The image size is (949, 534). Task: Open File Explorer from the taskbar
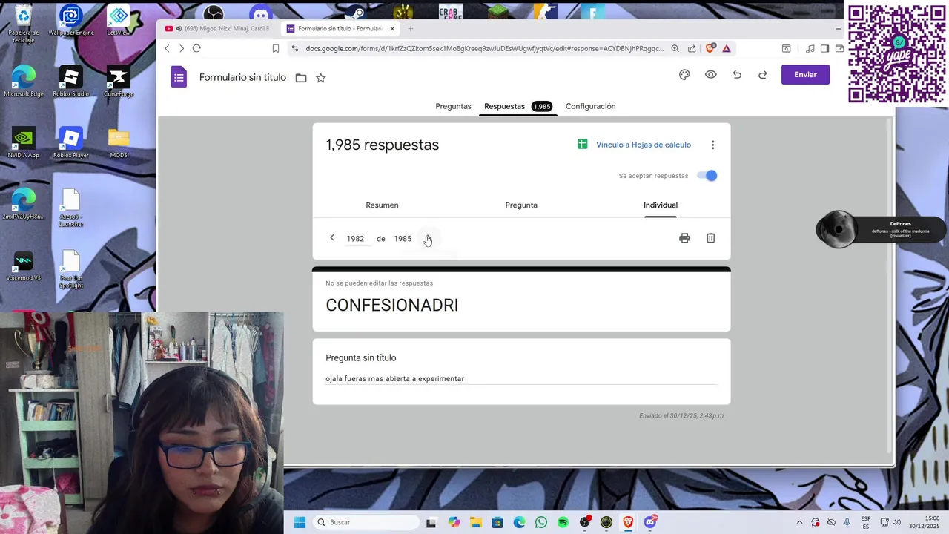pos(475,522)
